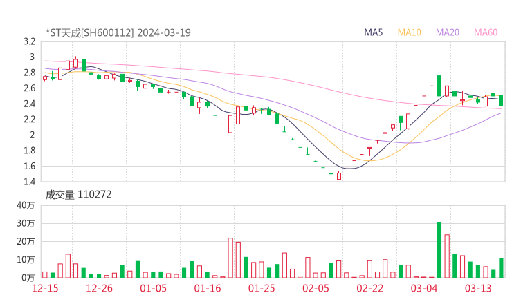This screenshot has height=304, width=512.
Task: Select the 2.2 price axis label
Action: pos(29,120)
